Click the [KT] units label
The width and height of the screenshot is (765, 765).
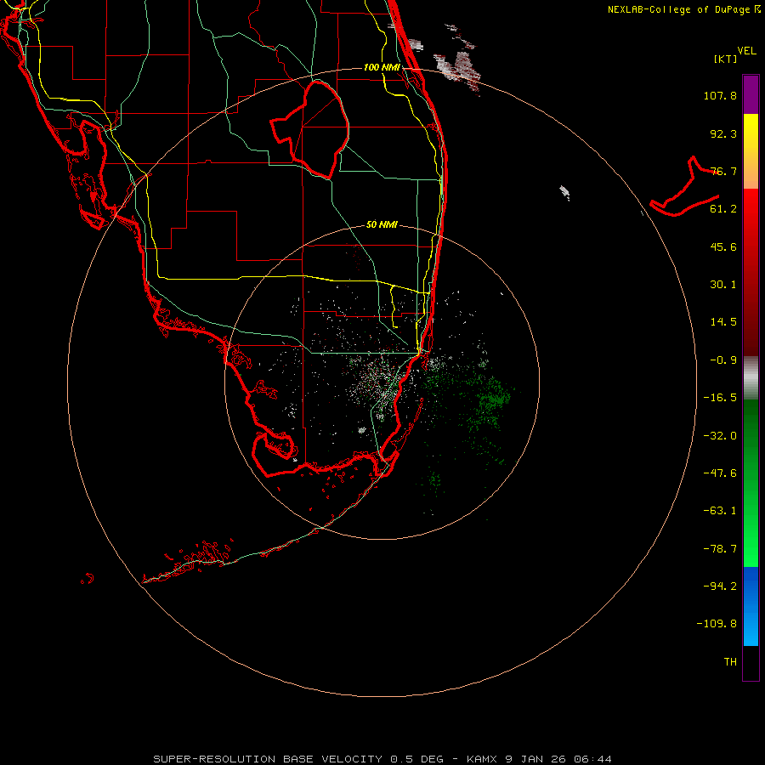point(726,59)
